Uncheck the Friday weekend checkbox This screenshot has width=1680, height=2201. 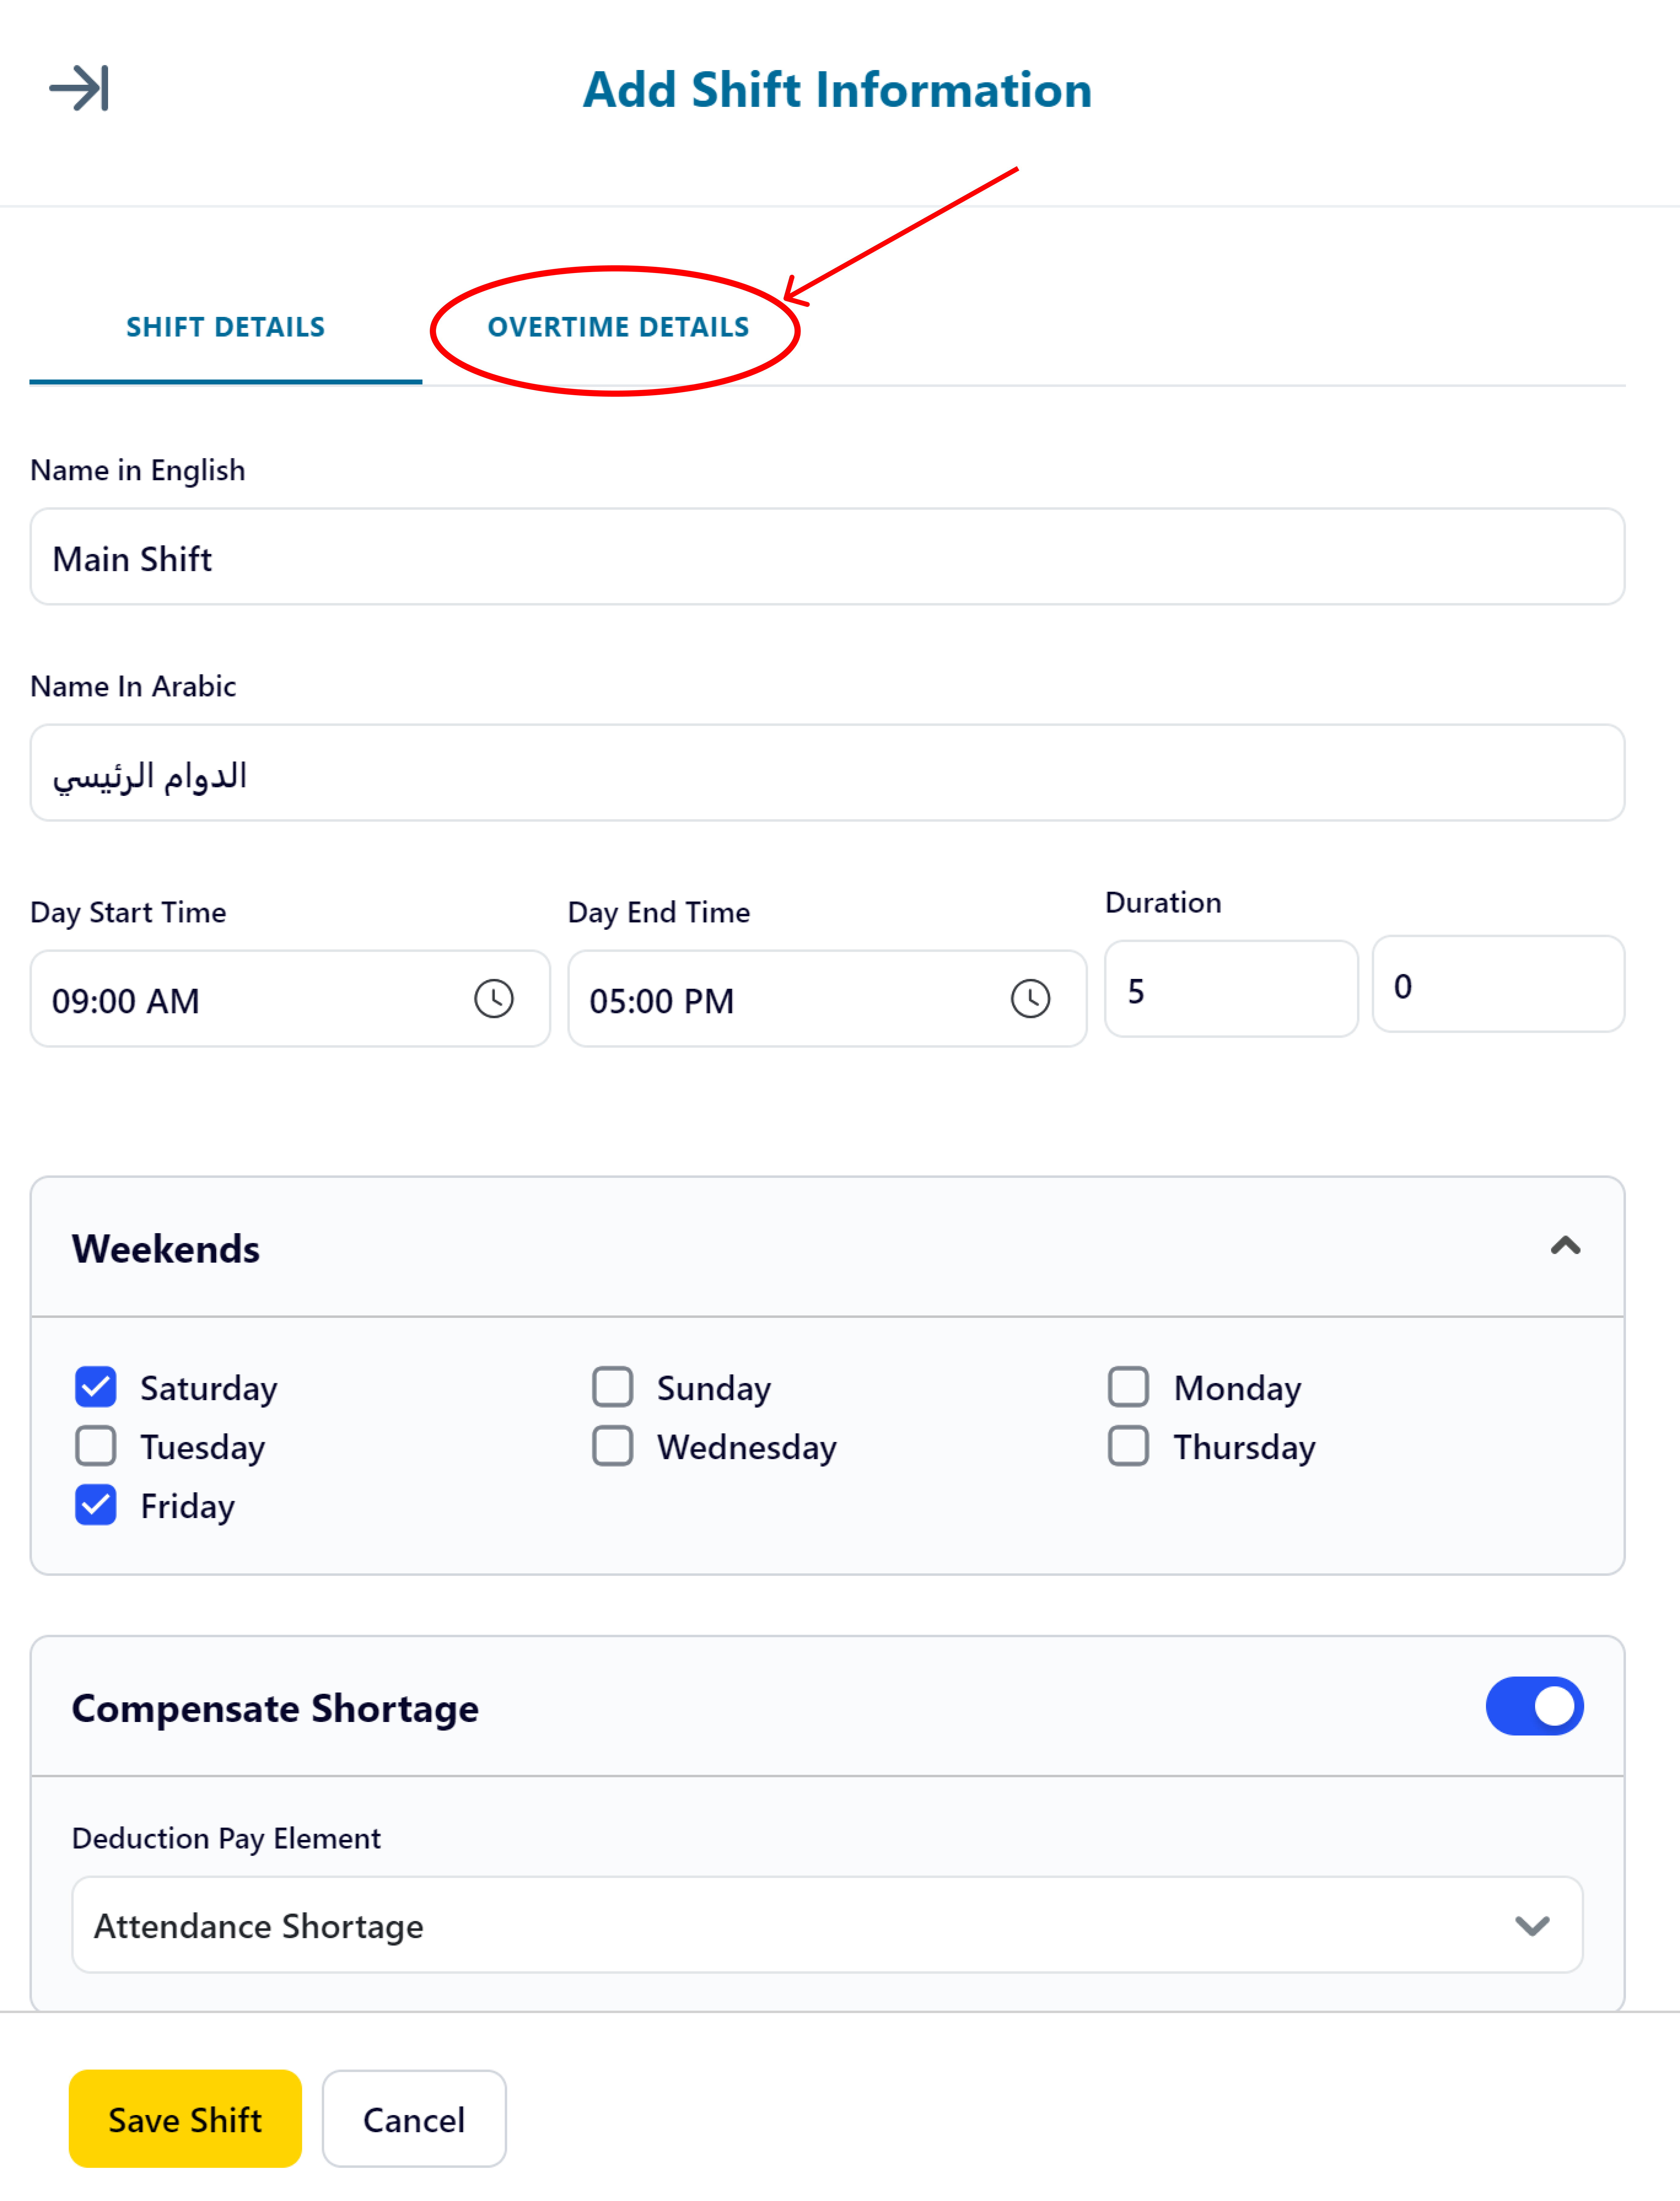(96, 1505)
